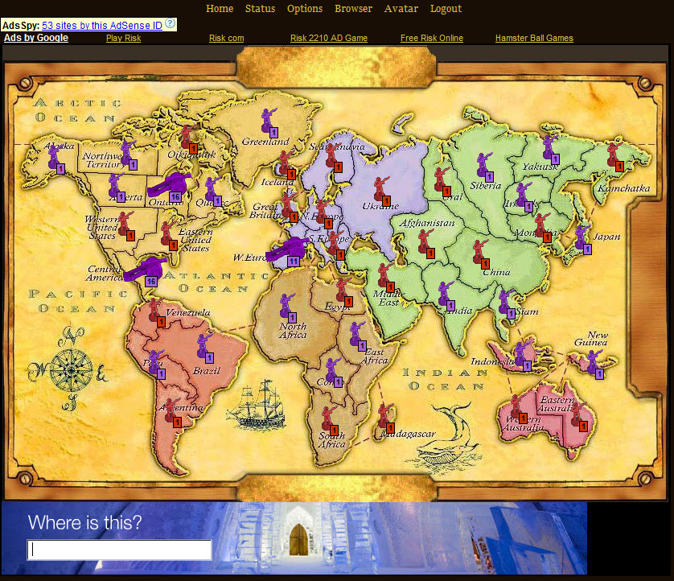Image resolution: width=674 pixels, height=581 pixels.
Task: Open the Avatar menu item
Action: 401,9
